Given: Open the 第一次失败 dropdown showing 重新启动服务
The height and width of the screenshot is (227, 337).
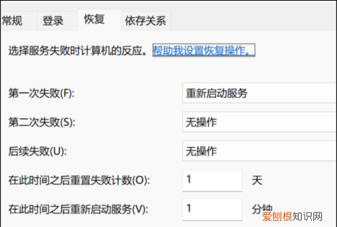Looking at the screenshot, I should point(259,93).
